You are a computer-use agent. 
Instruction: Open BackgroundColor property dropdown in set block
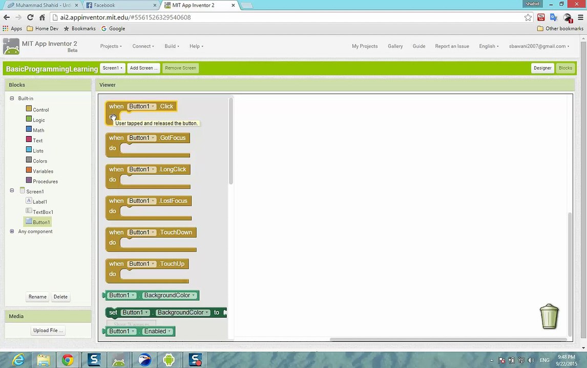click(182, 312)
